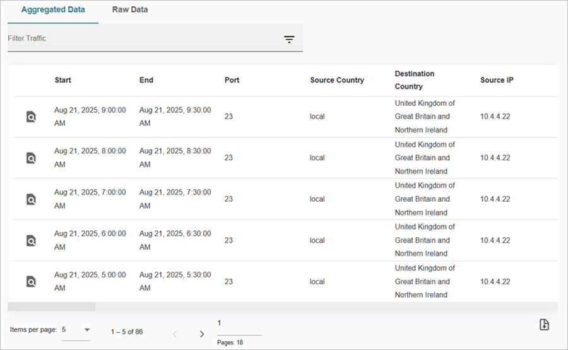Image resolution: width=568 pixels, height=350 pixels.
Task: Sort by the End column header
Action: coord(146,80)
